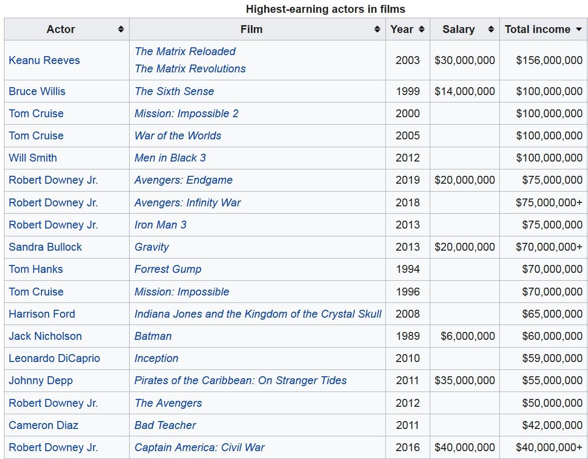Select the $40,000,000+ total income cell
The height and width of the screenshot is (459, 588).
click(543, 447)
